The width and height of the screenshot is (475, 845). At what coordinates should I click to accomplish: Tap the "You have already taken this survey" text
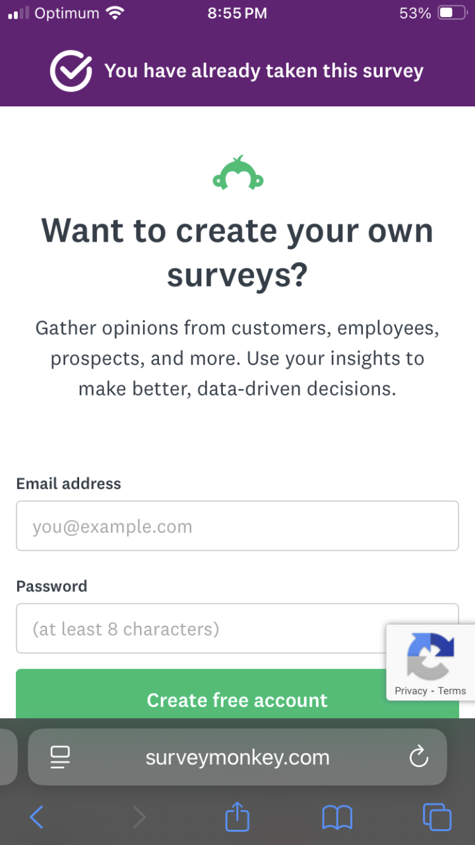click(264, 71)
